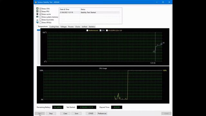Open the Unified tab

84,27
